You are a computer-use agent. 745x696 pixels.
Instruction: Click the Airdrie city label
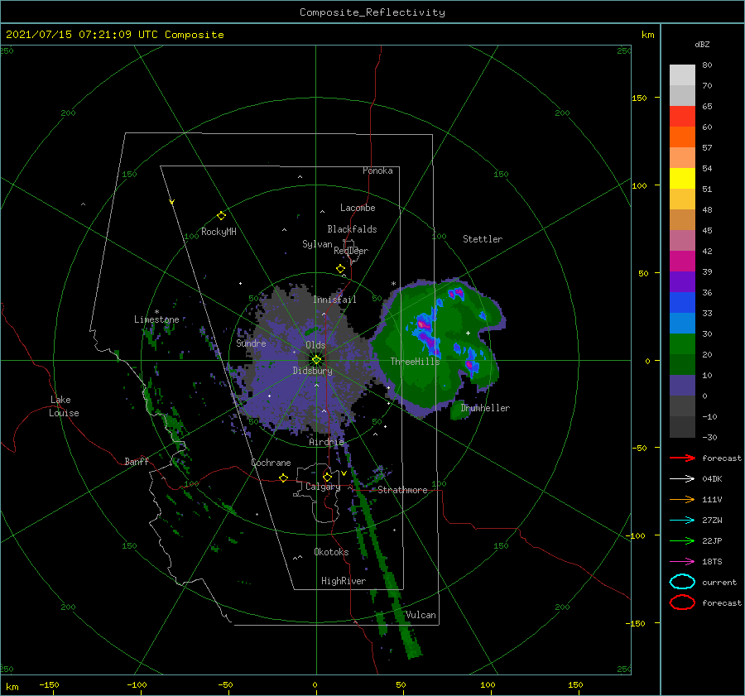point(326,442)
